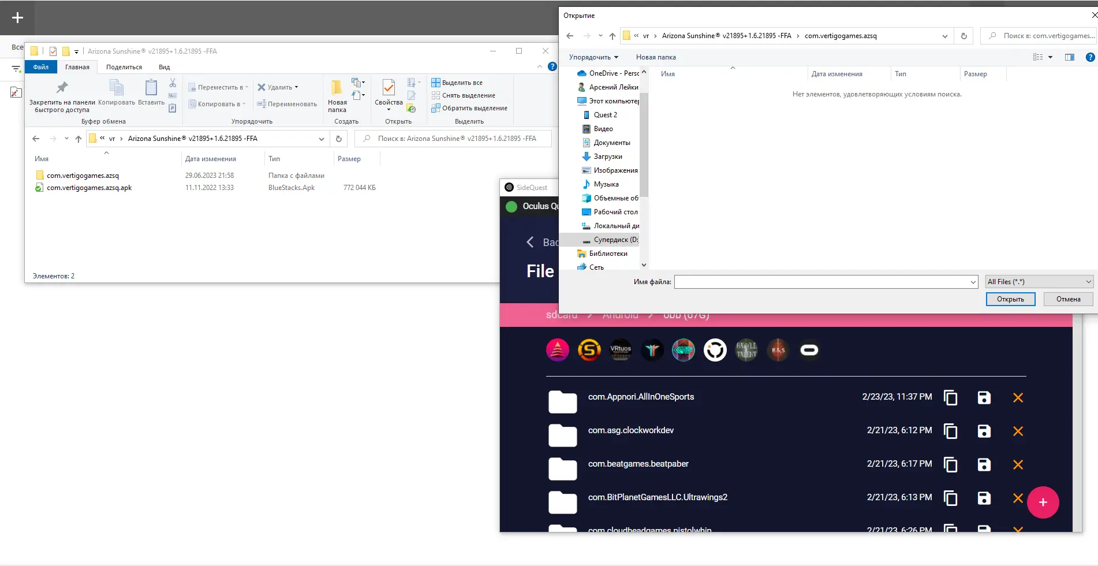This screenshot has width=1098, height=566.
Task: Click the Отмена button
Action: [x=1069, y=299]
